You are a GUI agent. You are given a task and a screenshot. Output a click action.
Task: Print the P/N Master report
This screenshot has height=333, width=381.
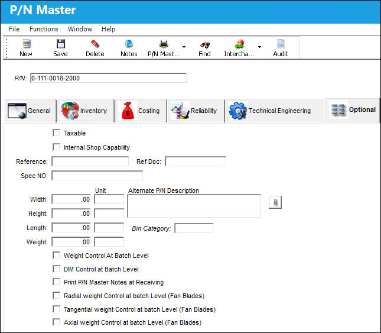pos(164,48)
